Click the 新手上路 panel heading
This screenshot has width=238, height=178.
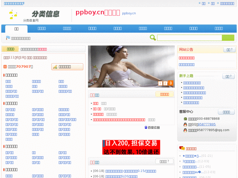coord(186,76)
